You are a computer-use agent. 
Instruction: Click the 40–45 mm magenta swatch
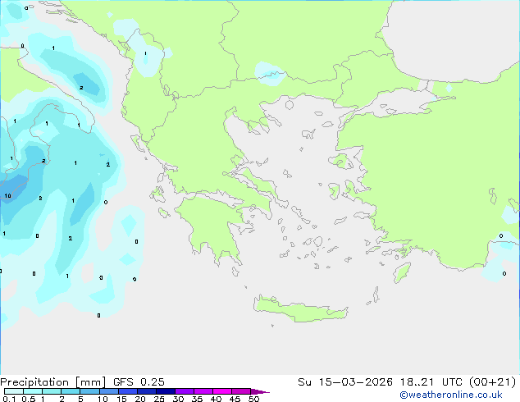[x=222, y=391]
